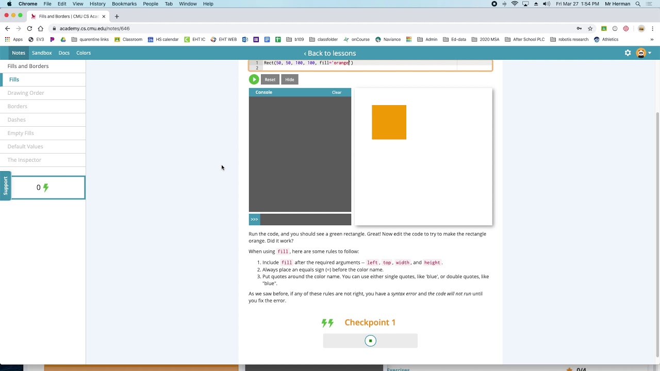Click the volume icon in menu bar
Viewport: 660px width, 371px height.
coord(547,4)
